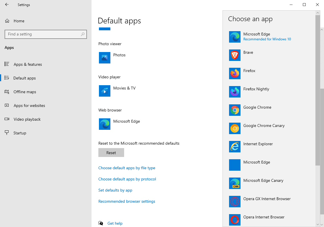Viewport: 324px width, 227px height.
Task: Focus the Find a setting field
Action: point(46,34)
